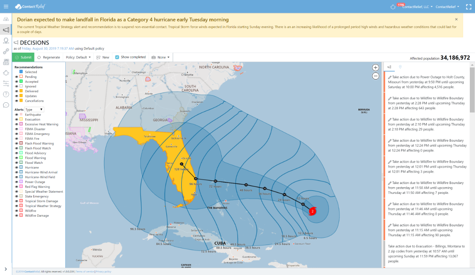Edit the Wildfire decision from 11:50 AM

coord(389,183)
